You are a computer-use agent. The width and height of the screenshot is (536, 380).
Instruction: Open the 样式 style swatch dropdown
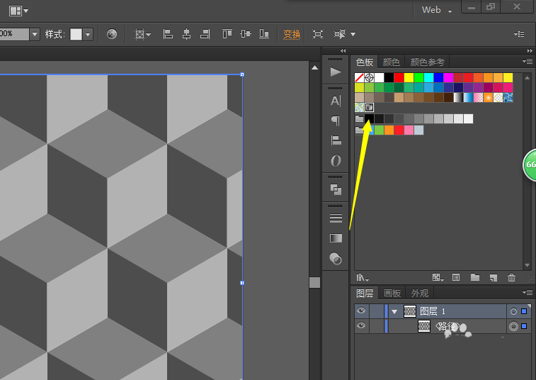pos(88,34)
